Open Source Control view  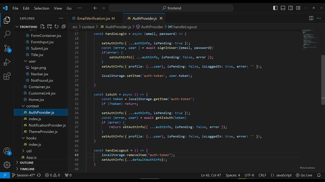pyautogui.click(x=7, y=48)
